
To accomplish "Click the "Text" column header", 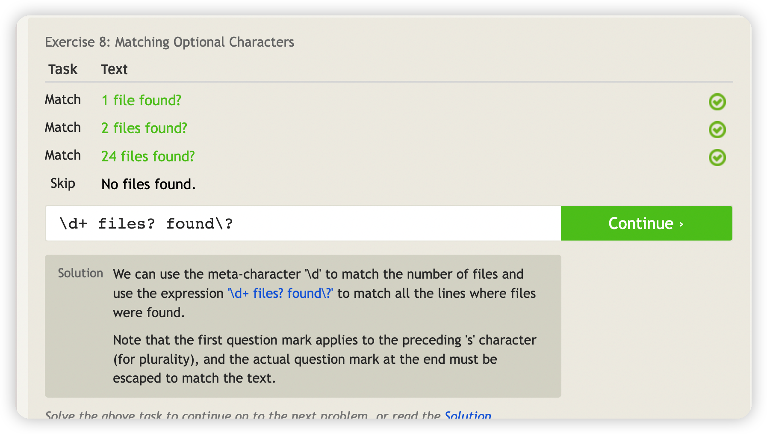I will point(114,69).
